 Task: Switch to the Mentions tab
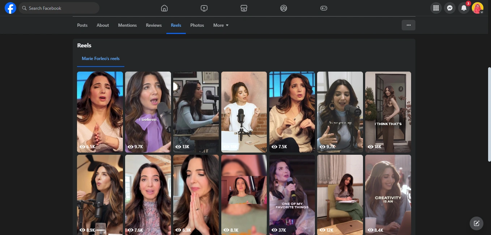click(x=127, y=25)
